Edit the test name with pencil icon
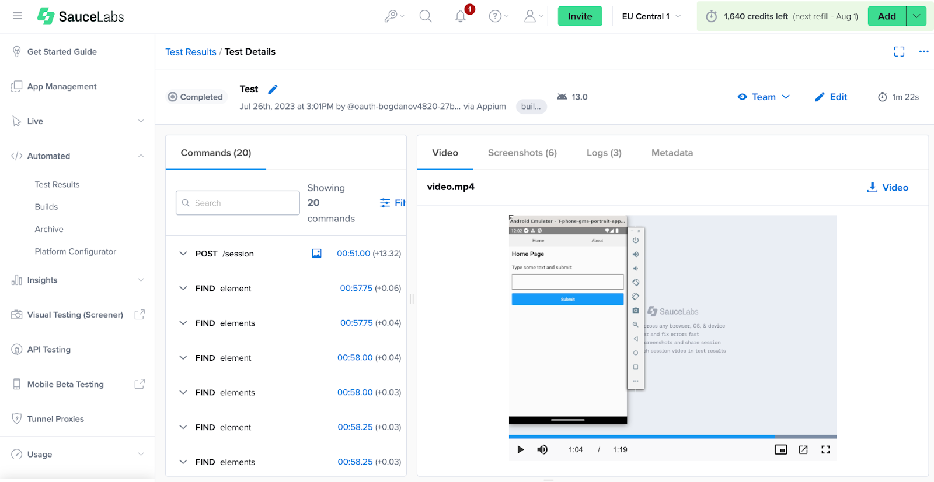The height and width of the screenshot is (482, 934). pos(273,89)
